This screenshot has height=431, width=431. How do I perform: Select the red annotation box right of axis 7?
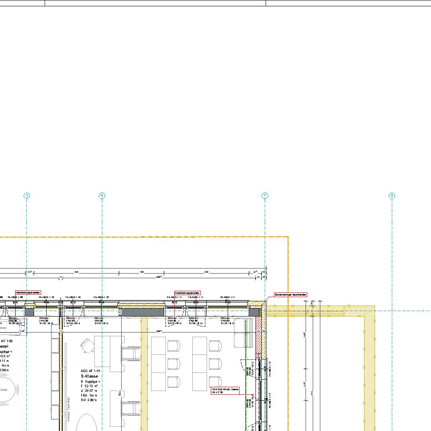click(x=291, y=295)
